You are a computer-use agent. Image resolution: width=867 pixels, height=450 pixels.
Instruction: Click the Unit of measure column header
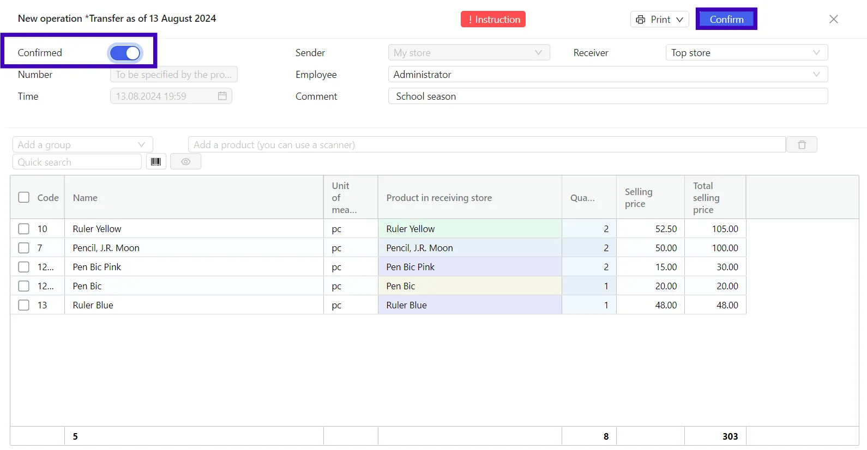tap(351, 198)
